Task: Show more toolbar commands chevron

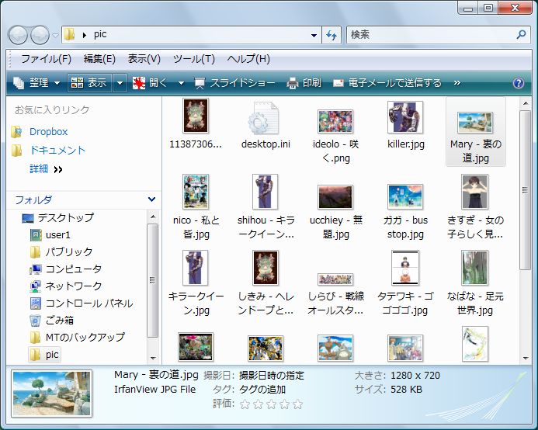Action: (456, 83)
